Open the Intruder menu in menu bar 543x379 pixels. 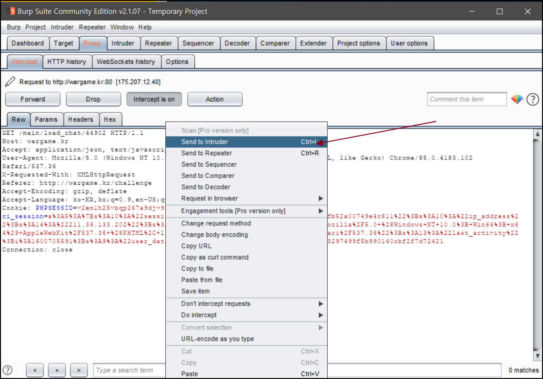click(62, 27)
